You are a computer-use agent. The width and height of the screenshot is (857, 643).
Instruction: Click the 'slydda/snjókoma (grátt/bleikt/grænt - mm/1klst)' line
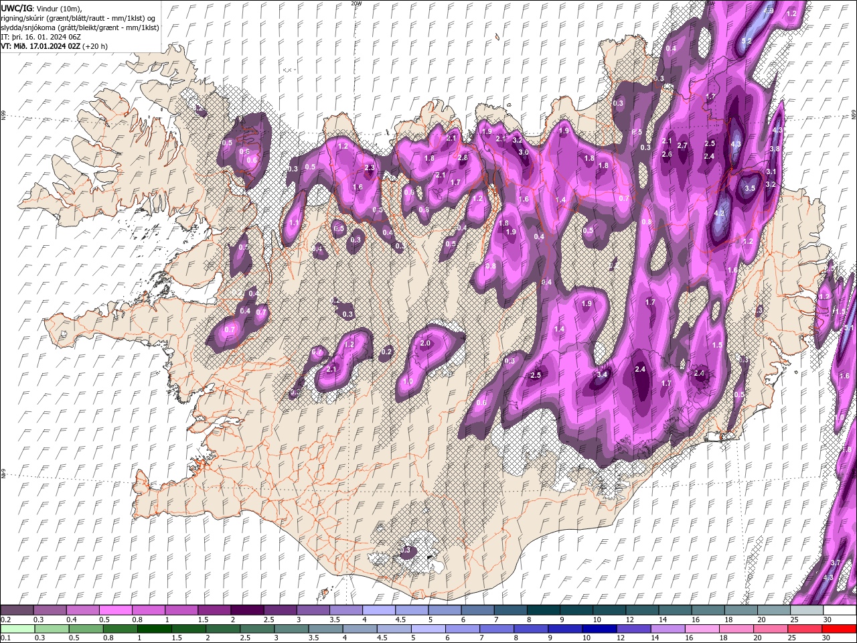[80, 27]
